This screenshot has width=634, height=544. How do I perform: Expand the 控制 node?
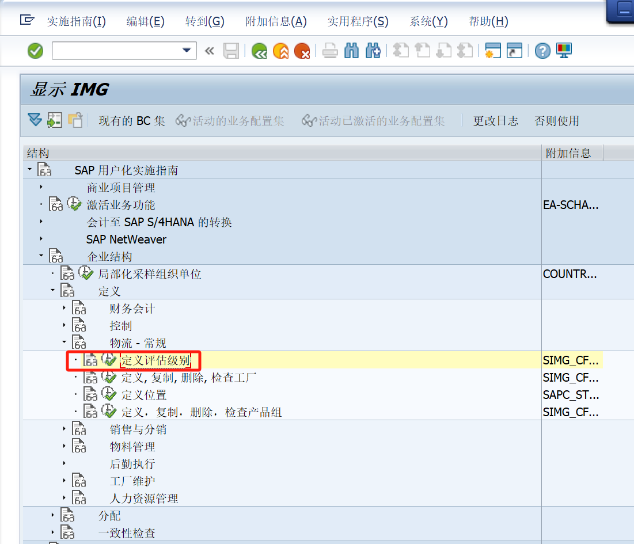point(64,325)
